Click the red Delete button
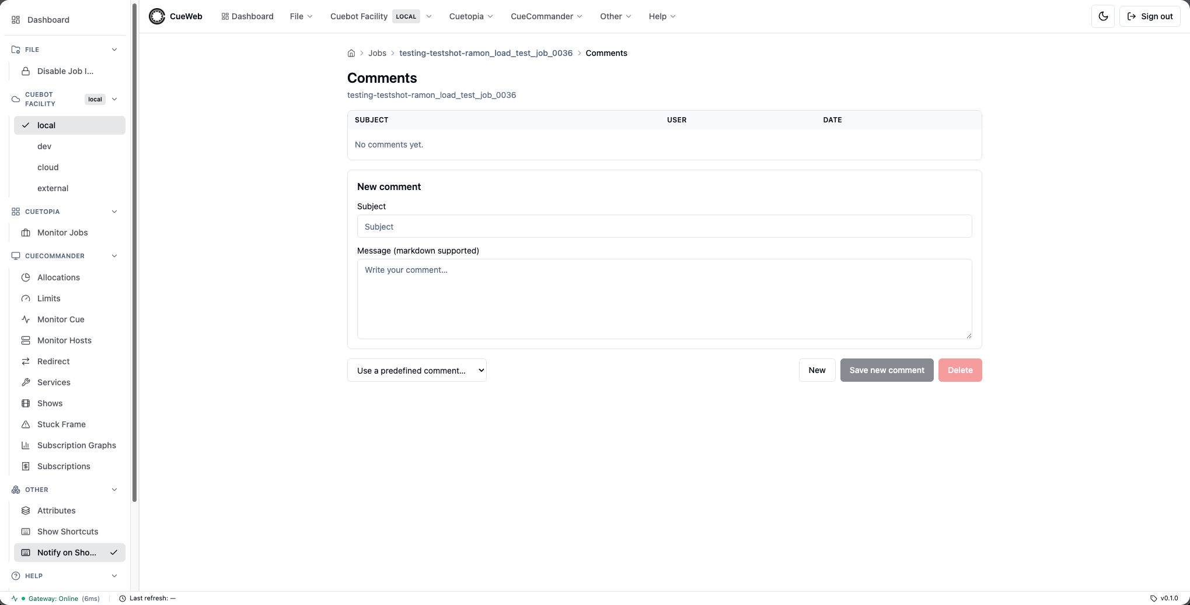This screenshot has width=1190, height=605. click(x=960, y=370)
